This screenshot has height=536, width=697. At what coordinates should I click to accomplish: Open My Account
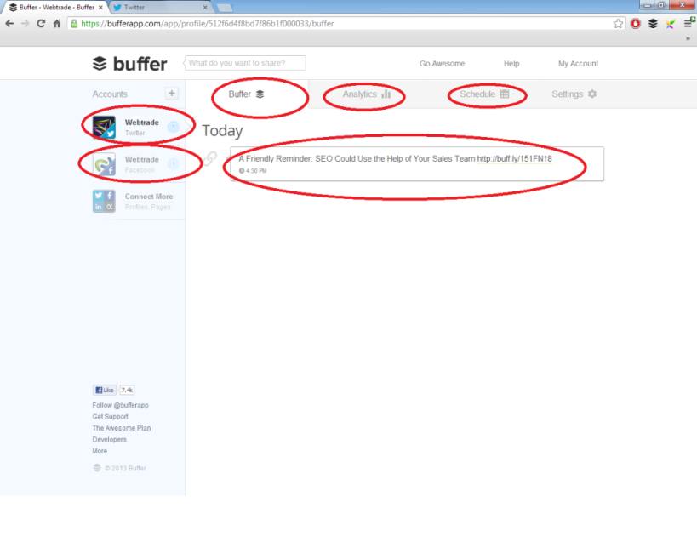(578, 64)
